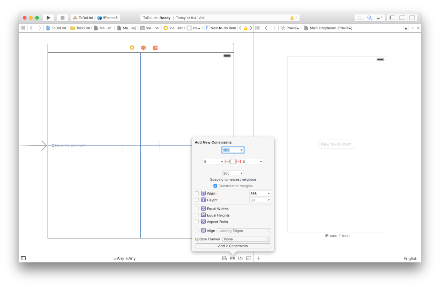Open the Update Frames dropdown
This screenshot has width=440, height=289.
246,239
